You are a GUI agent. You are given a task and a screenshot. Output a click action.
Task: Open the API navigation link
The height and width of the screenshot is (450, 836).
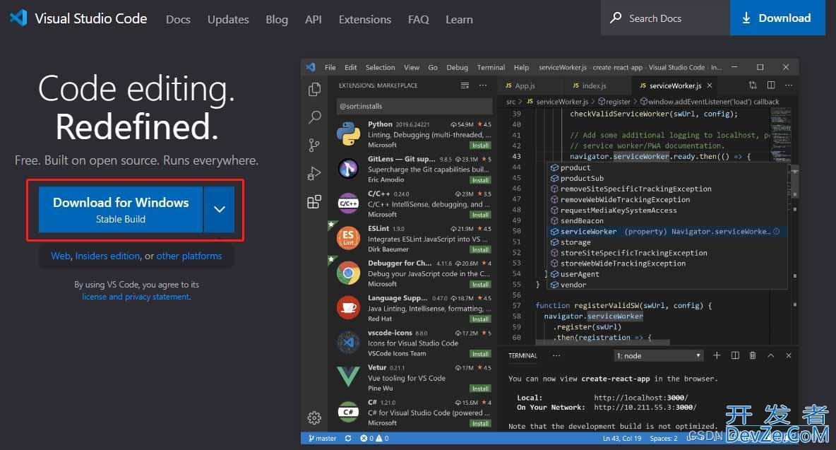pyautogui.click(x=313, y=19)
